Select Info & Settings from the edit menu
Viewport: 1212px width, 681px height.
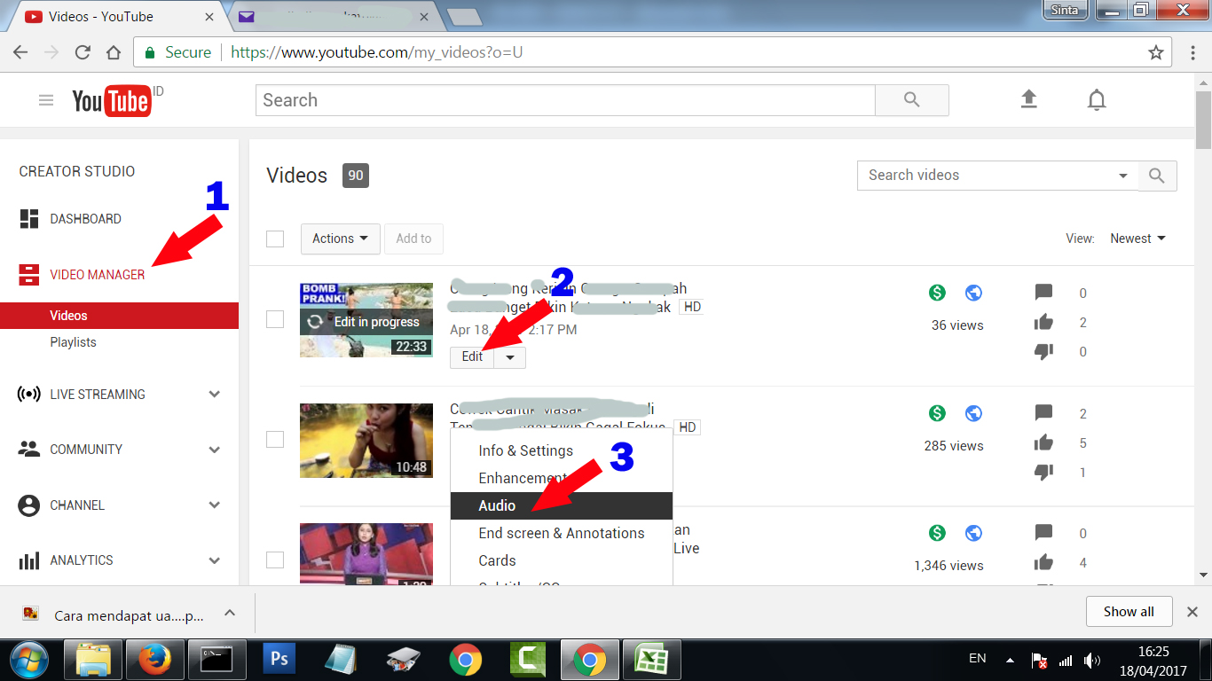pos(561,450)
